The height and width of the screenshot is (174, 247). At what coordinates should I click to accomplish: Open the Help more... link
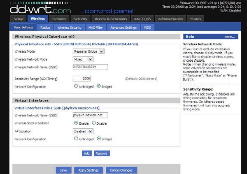230,37
